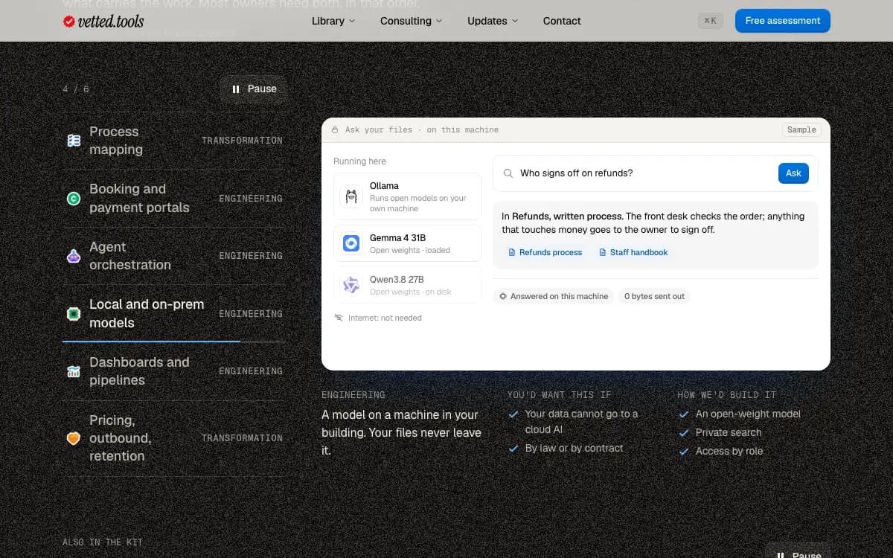Click checkmark beside Access by role

click(684, 452)
